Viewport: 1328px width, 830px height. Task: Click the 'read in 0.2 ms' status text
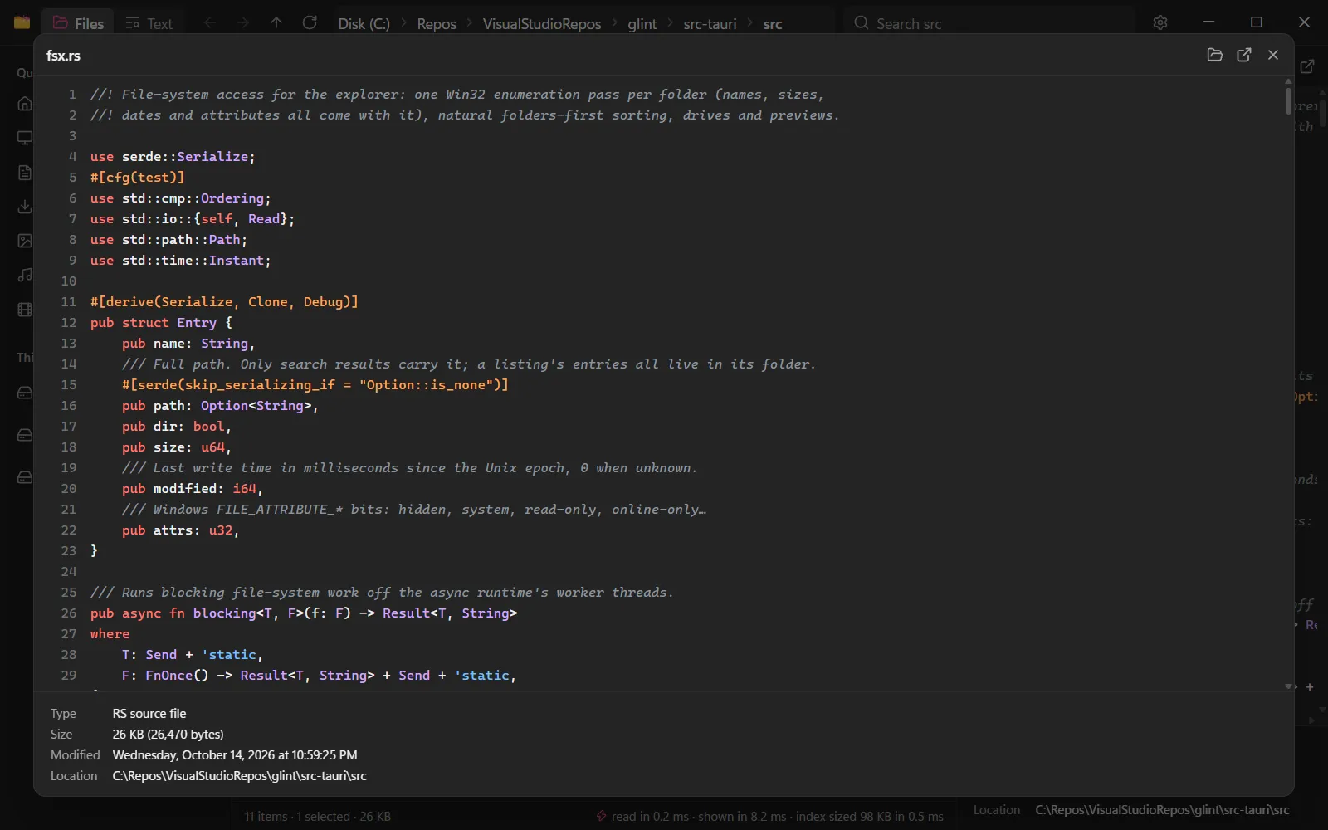[650, 817]
